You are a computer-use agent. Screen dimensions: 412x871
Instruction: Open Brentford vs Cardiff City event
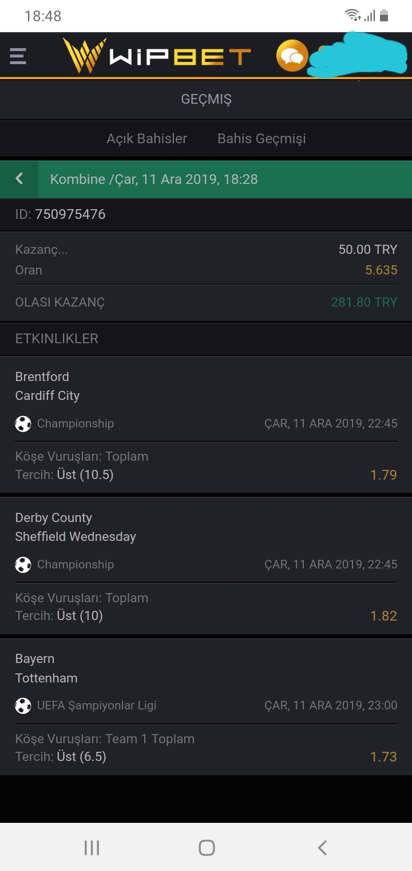206,424
